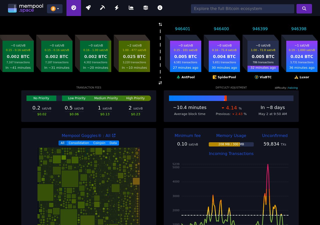Image resolution: width=320 pixels, height=225 pixels.
Task: Click the search magnifier button
Action: click(304, 8)
